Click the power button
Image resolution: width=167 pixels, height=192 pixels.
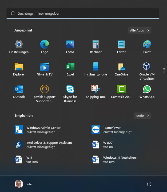149,184
